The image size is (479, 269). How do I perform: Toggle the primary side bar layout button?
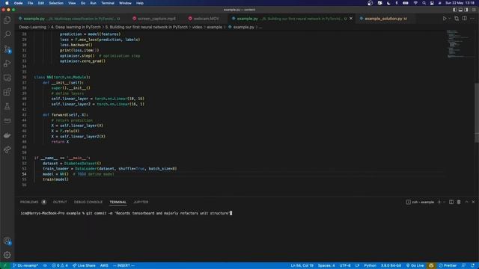click(x=455, y=10)
